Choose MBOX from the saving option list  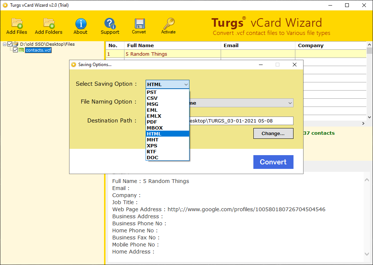(x=168, y=128)
